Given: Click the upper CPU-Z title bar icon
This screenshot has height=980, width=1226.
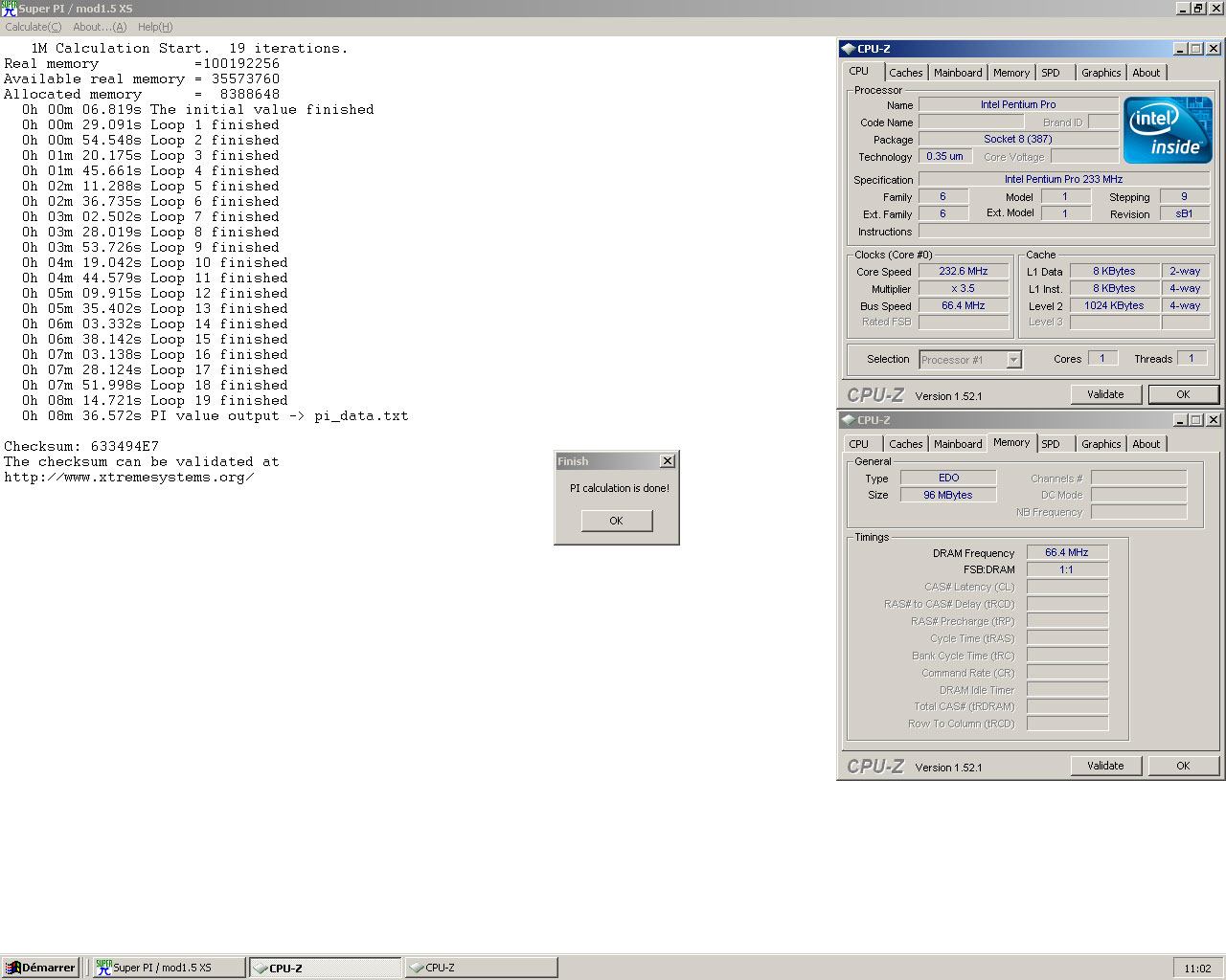Looking at the screenshot, I should (x=848, y=48).
